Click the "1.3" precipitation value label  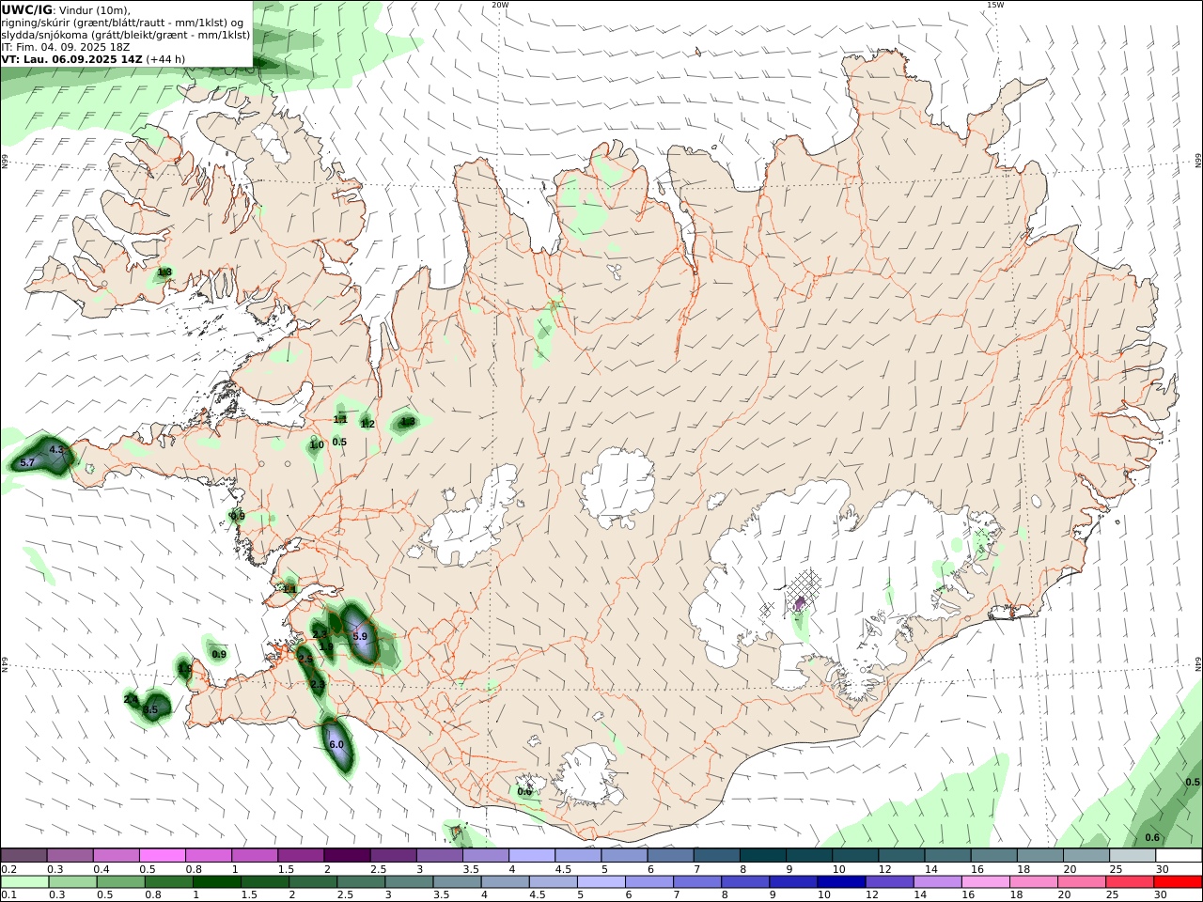pyautogui.click(x=408, y=422)
